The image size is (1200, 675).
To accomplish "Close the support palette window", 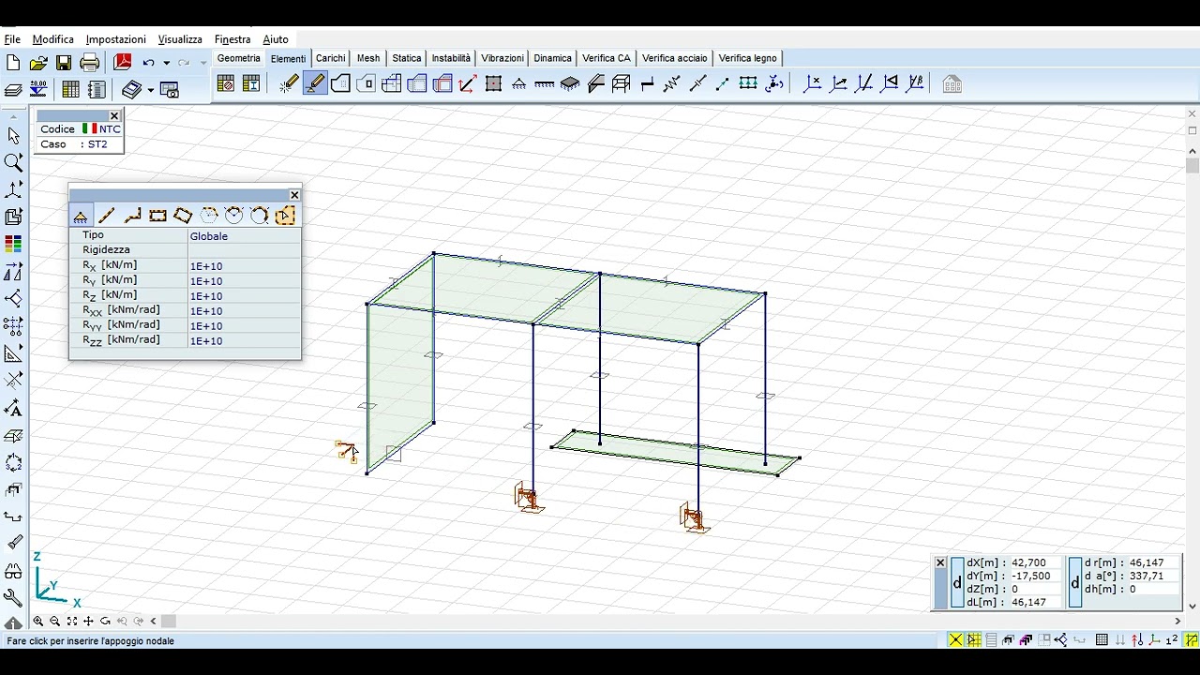I will (x=294, y=195).
